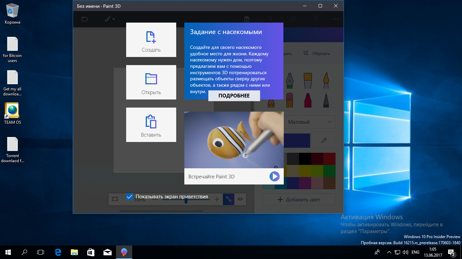This screenshot has height=259, width=462.
Task: Select the pixel pen tool
Action: 326,100
